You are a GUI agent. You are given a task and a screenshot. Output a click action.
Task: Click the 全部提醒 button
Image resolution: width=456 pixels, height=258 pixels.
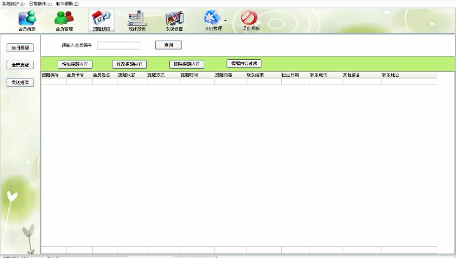click(20, 65)
